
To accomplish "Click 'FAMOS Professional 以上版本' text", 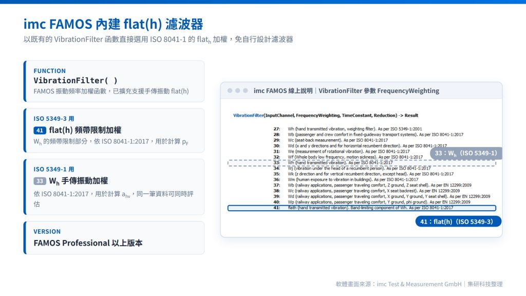I will 88,243.
